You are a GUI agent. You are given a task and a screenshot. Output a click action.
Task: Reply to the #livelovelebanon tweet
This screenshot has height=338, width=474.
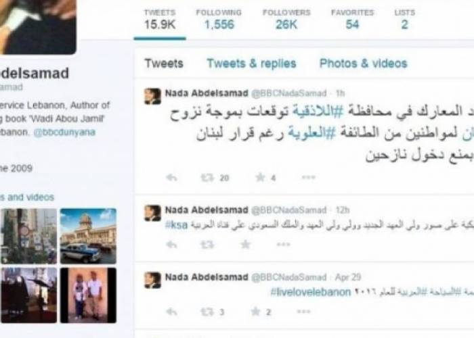[x=172, y=312]
